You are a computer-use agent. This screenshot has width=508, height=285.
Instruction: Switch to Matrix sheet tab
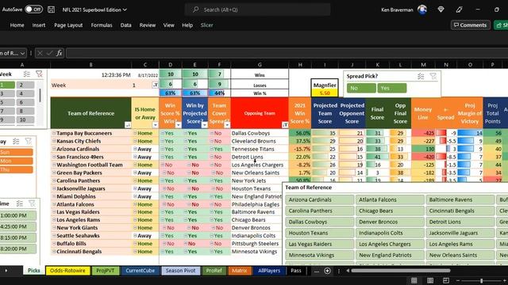(240, 271)
